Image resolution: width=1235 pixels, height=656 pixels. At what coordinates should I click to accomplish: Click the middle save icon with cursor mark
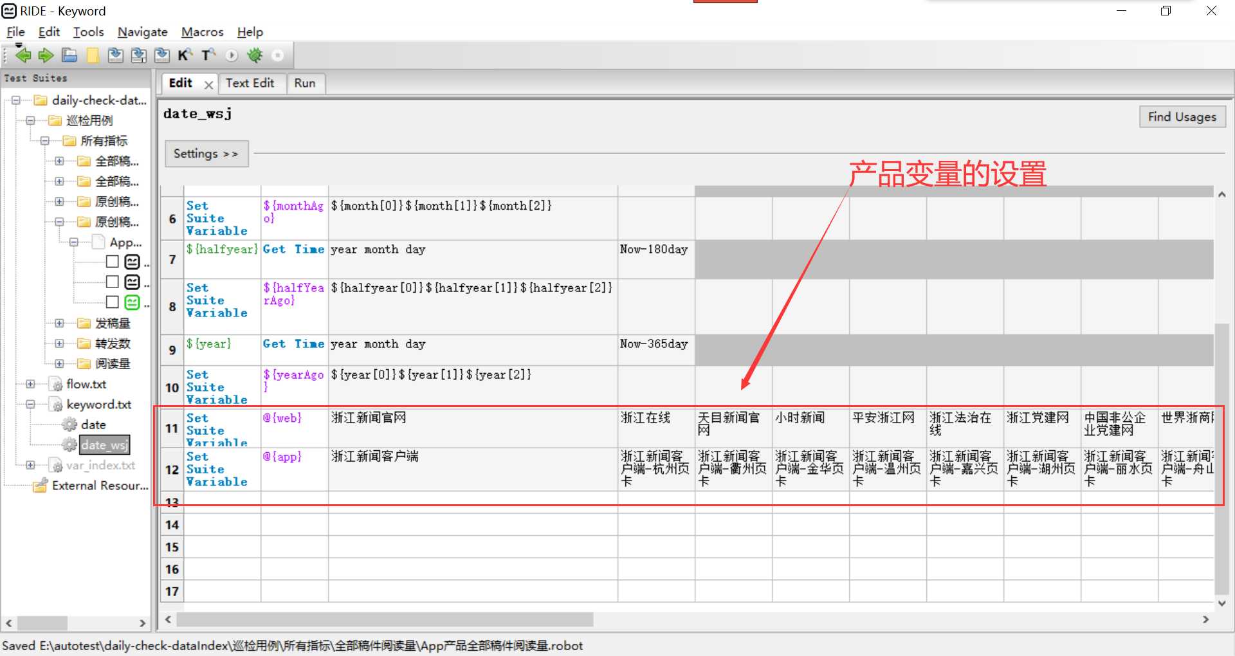tap(139, 56)
